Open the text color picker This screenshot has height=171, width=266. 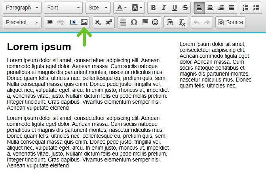point(122,8)
